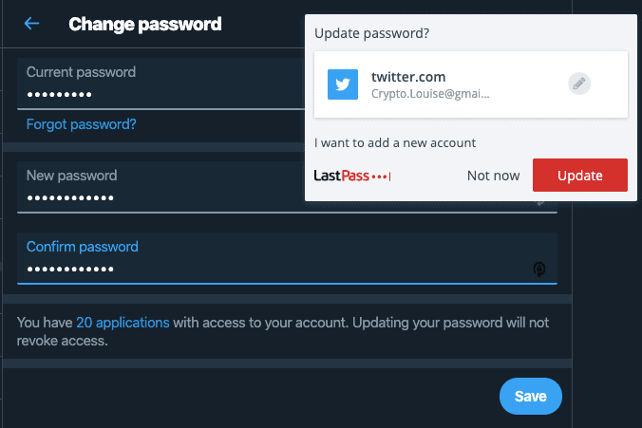Edit the saved entry with pencil icon
This screenshot has width=642, height=428.
(x=579, y=84)
